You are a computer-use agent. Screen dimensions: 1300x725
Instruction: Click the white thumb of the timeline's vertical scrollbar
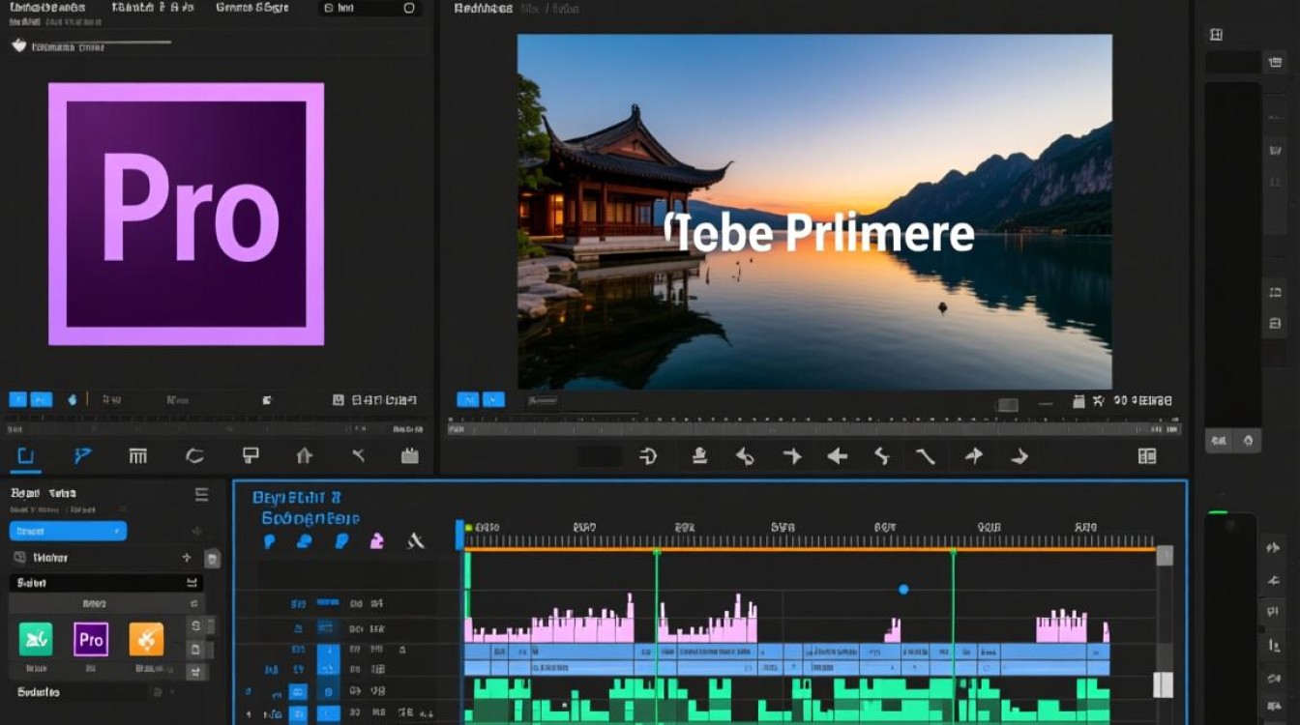pyautogui.click(x=1164, y=684)
